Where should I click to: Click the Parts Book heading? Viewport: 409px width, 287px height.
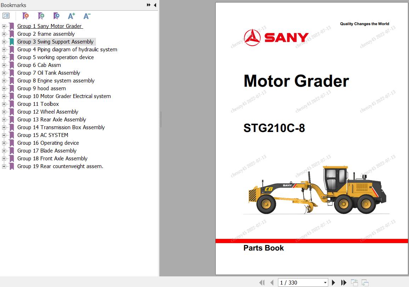(x=263, y=248)
